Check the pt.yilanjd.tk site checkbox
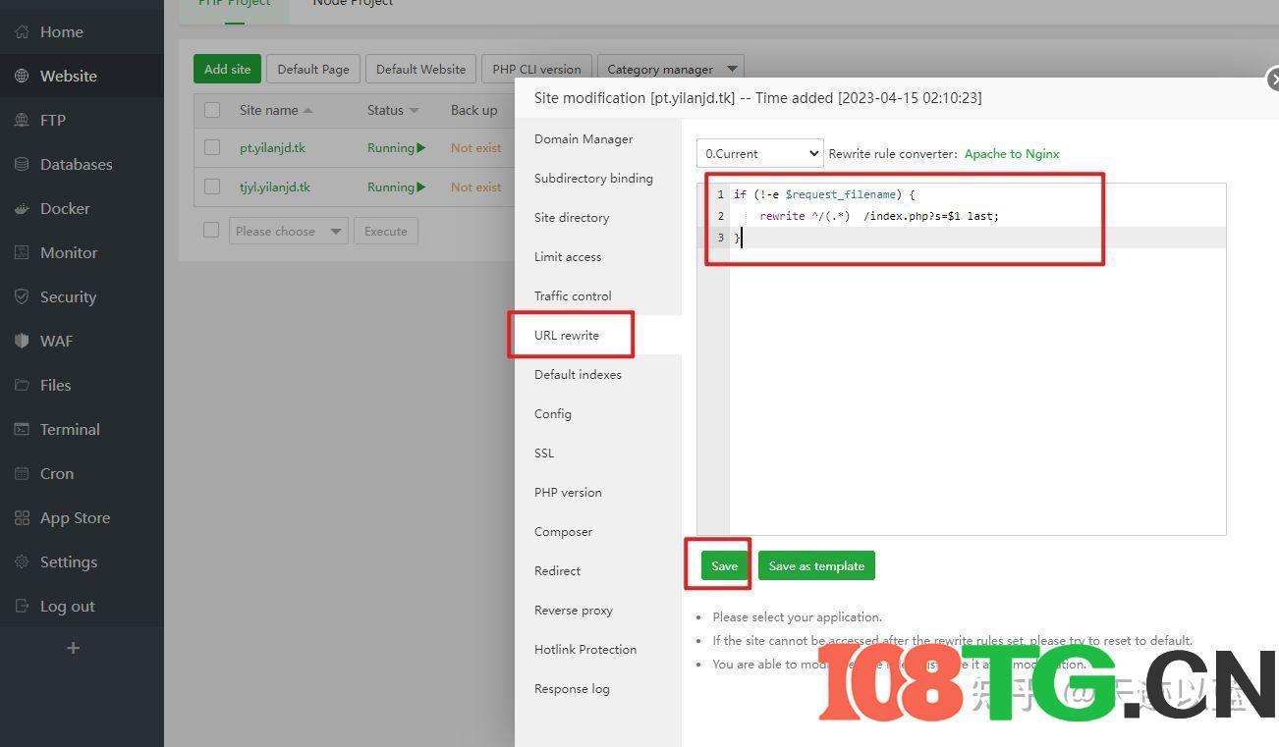1279x747 pixels. [x=212, y=148]
